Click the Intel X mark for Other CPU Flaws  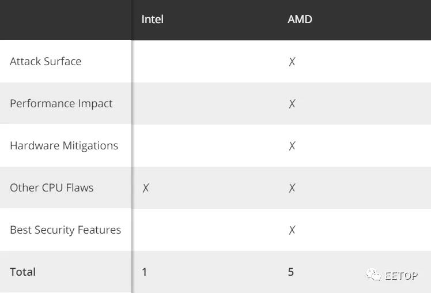tap(146, 188)
